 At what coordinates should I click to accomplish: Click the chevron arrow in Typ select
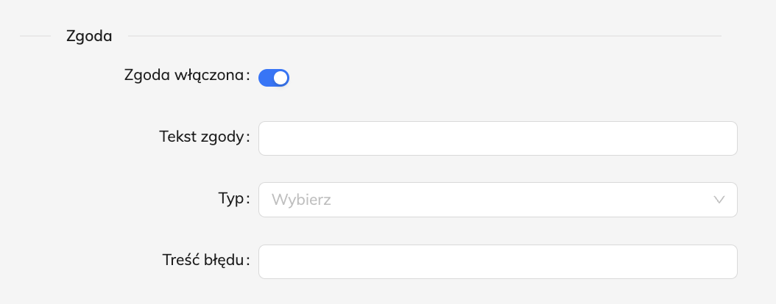720,200
